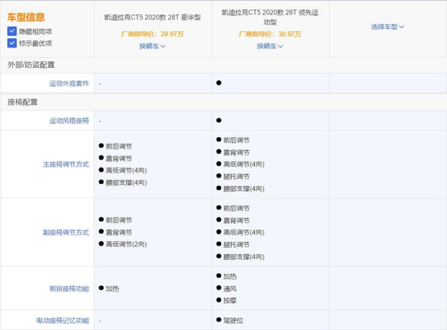Click the 车型信息 heading
The image size is (447, 330).
(x=26, y=17)
